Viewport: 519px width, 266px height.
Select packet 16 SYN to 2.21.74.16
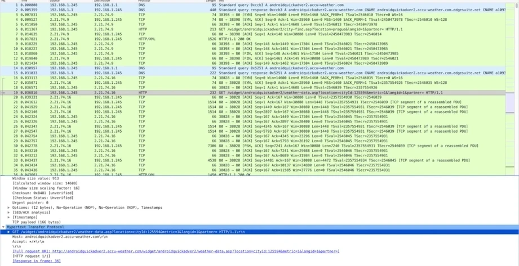[253, 78]
